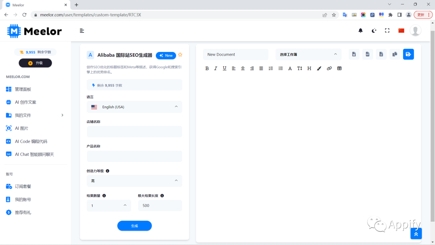Open the 语言 English (USA) dropdown

click(134, 107)
